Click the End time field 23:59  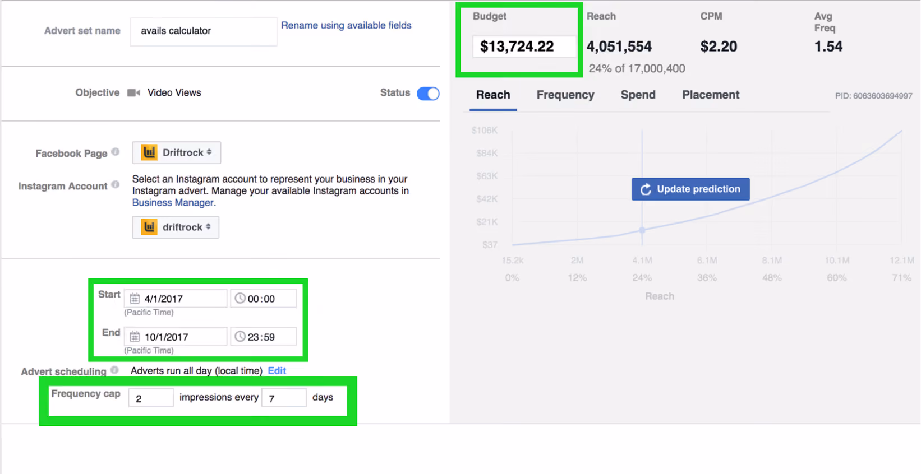pos(263,337)
